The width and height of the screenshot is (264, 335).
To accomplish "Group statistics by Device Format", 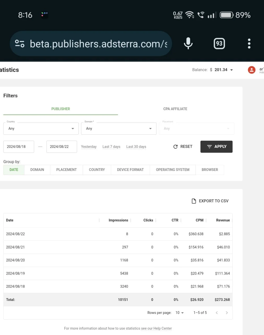I will coord(130,170).
